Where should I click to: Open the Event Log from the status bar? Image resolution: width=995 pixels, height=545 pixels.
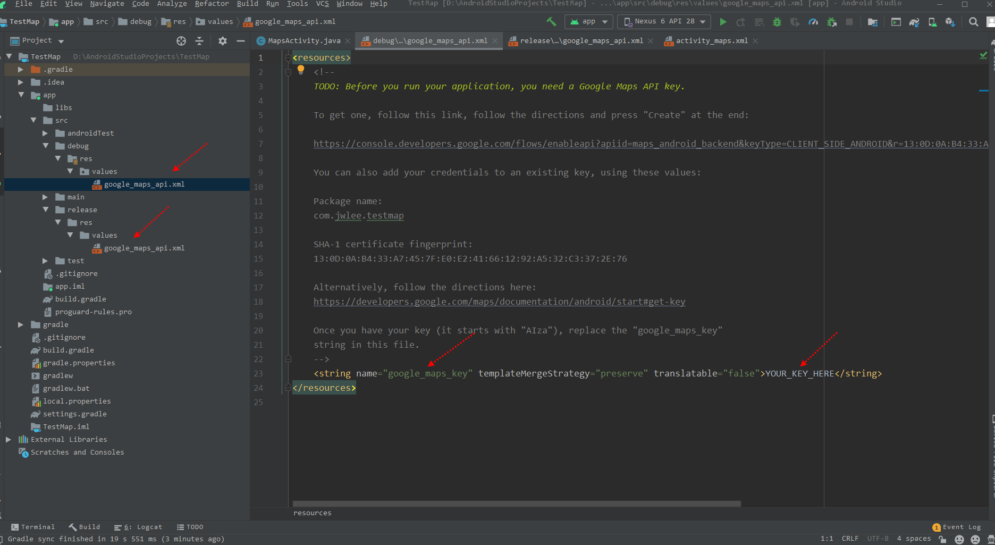coord(957,527)
